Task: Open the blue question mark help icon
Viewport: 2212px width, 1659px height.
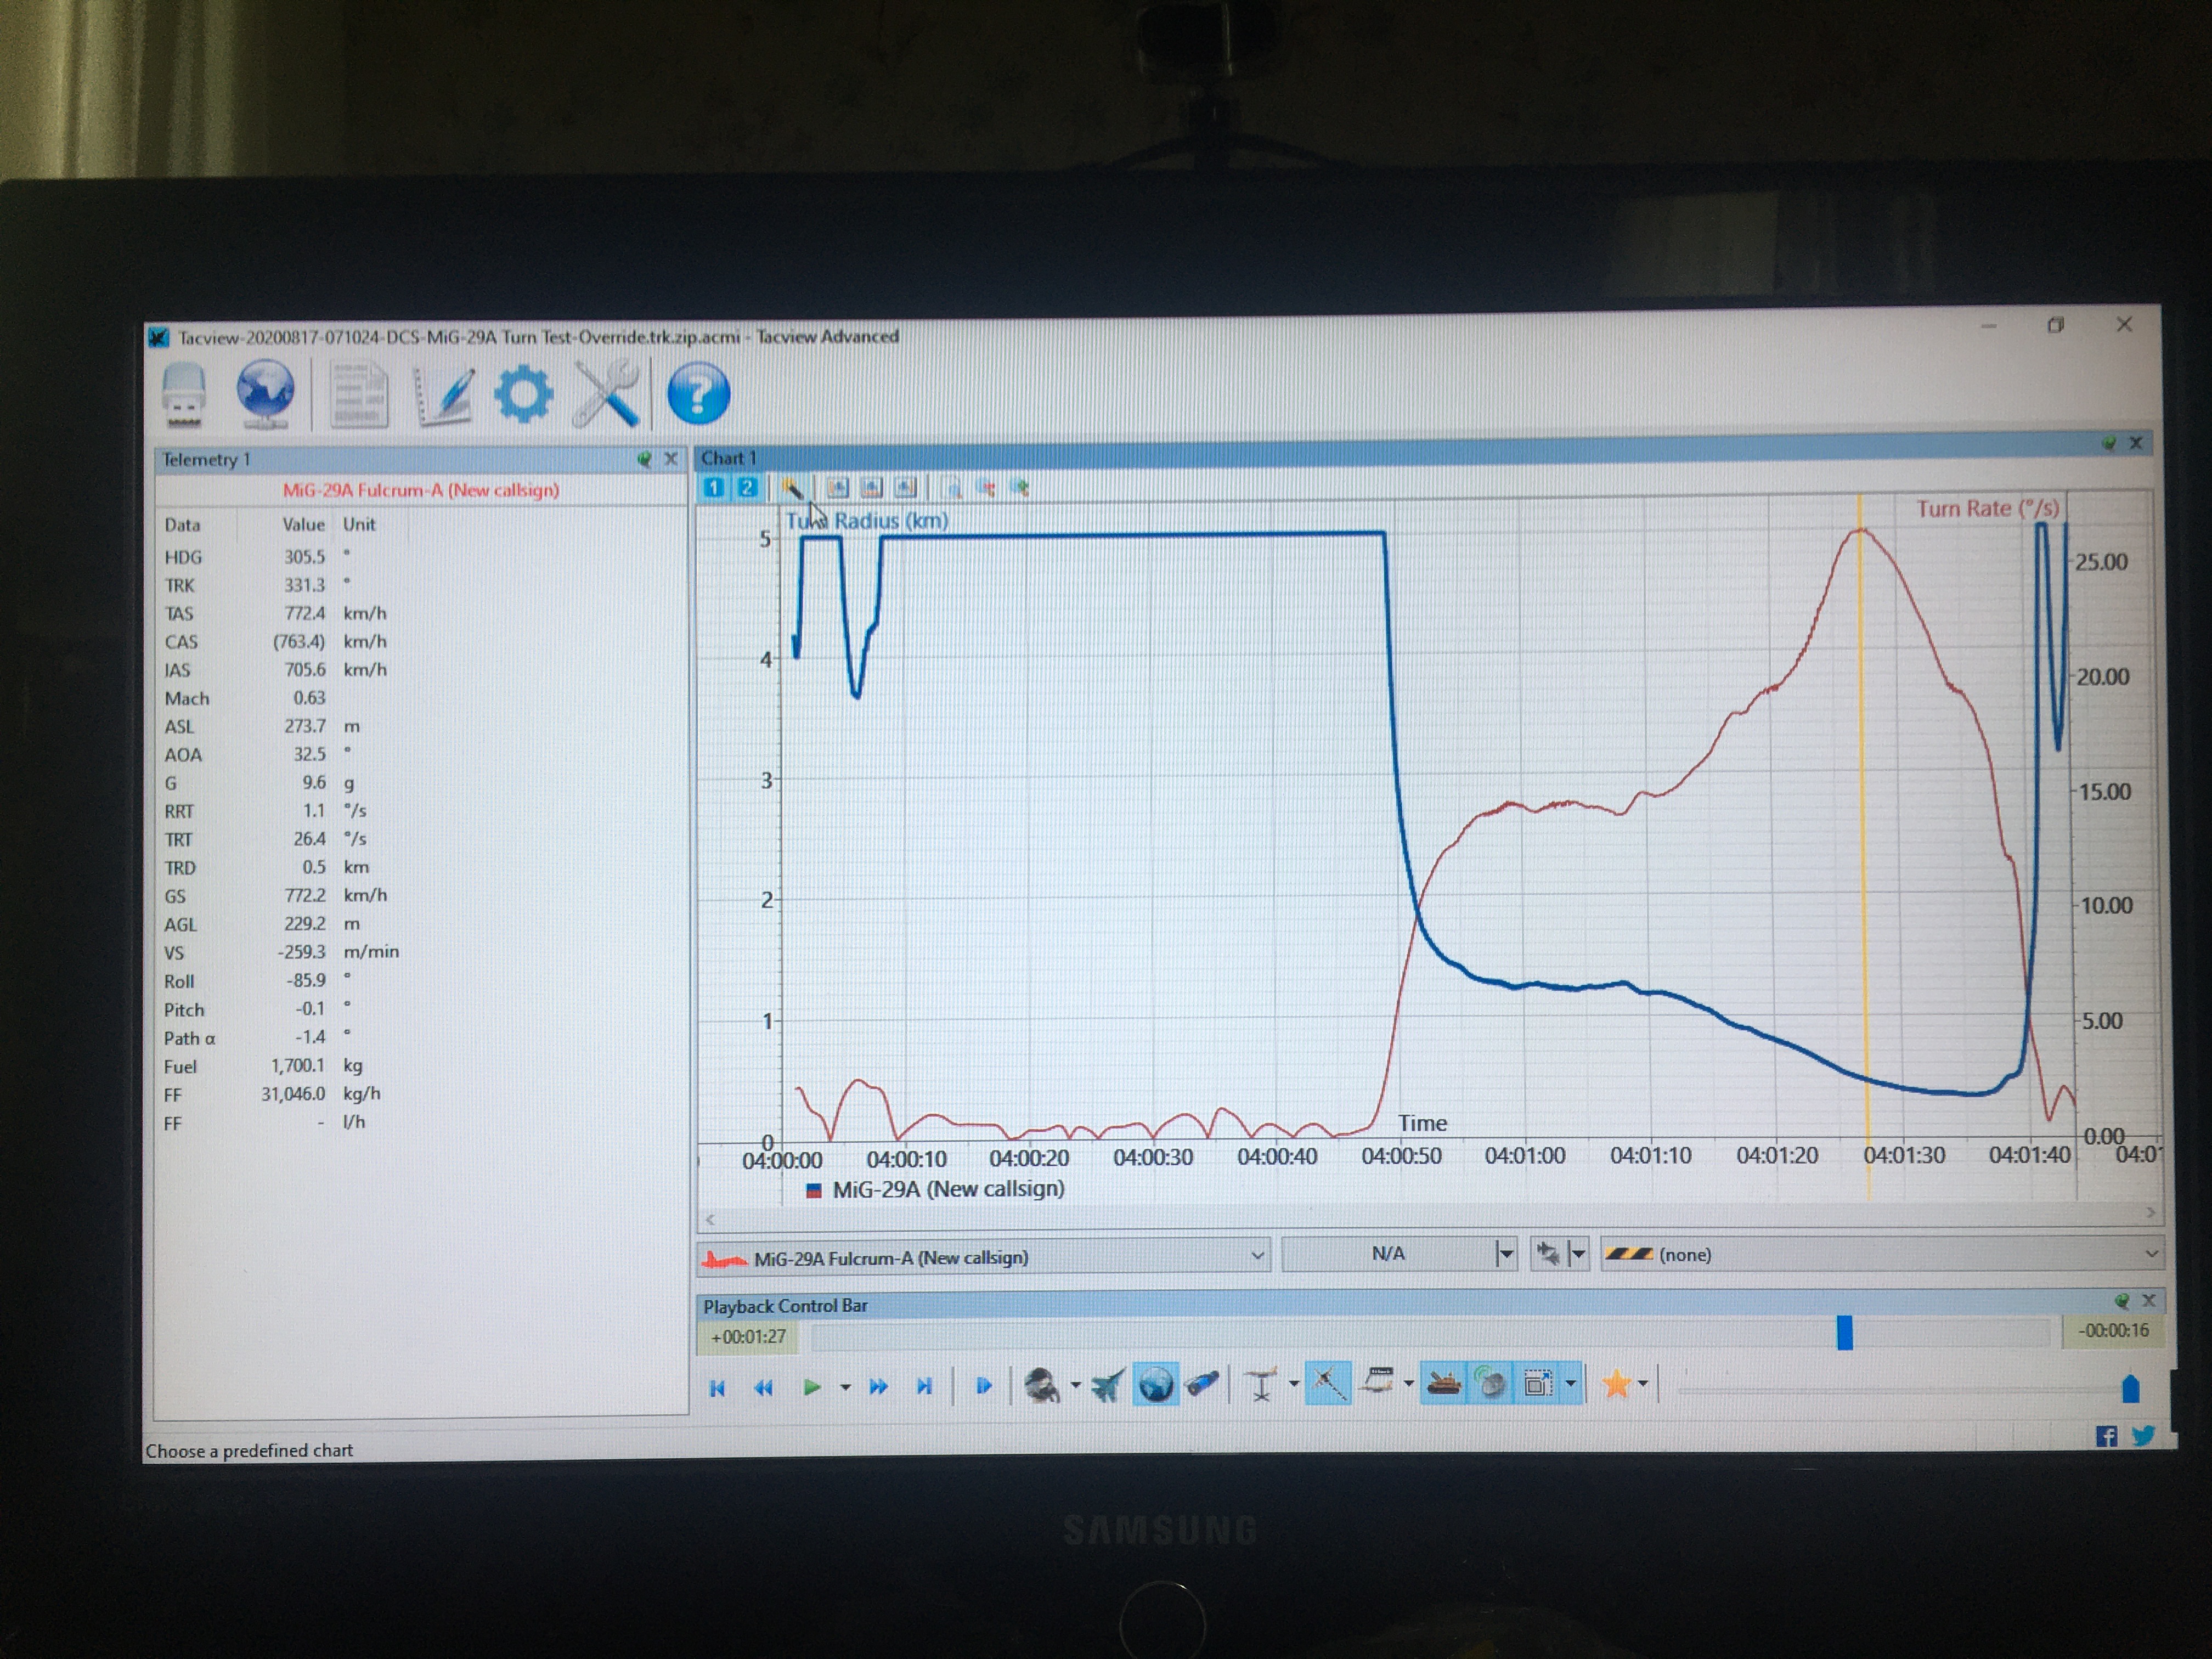Action: [698, 393]
